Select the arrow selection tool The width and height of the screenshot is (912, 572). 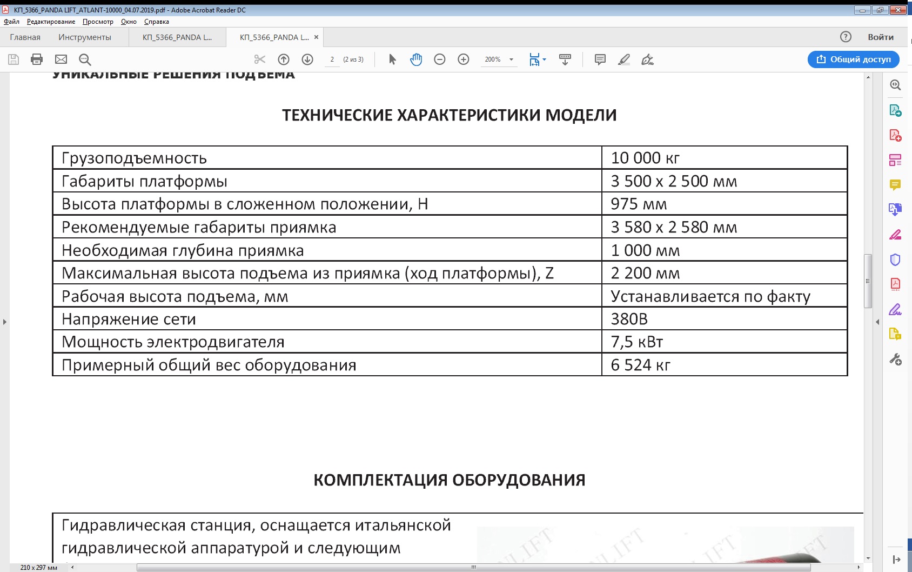click(x=392, y=59)
